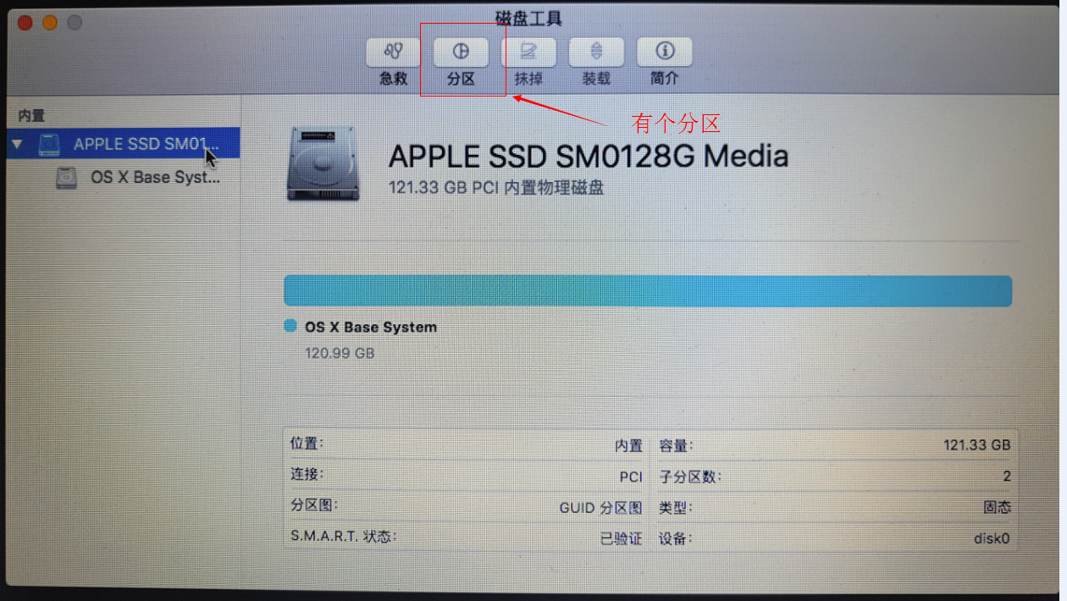Screen dimensions: 1067x601
Task: Click the "OS X Base System" legend label
Action: pos(371,327)
